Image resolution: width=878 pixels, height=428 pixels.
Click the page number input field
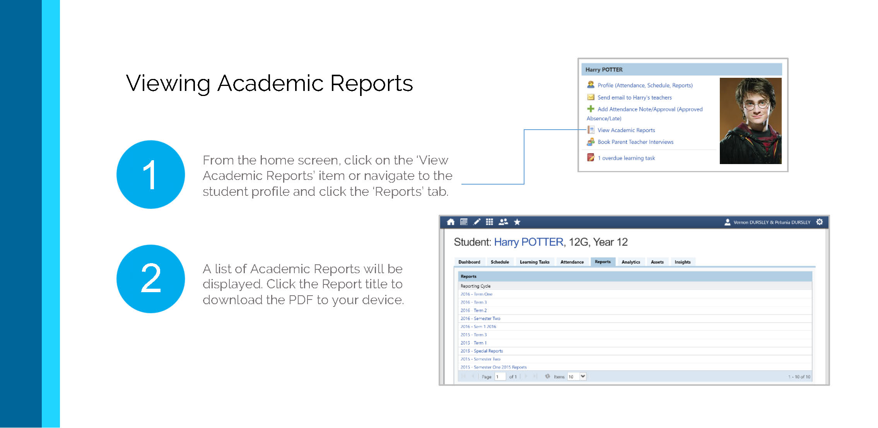500,377
